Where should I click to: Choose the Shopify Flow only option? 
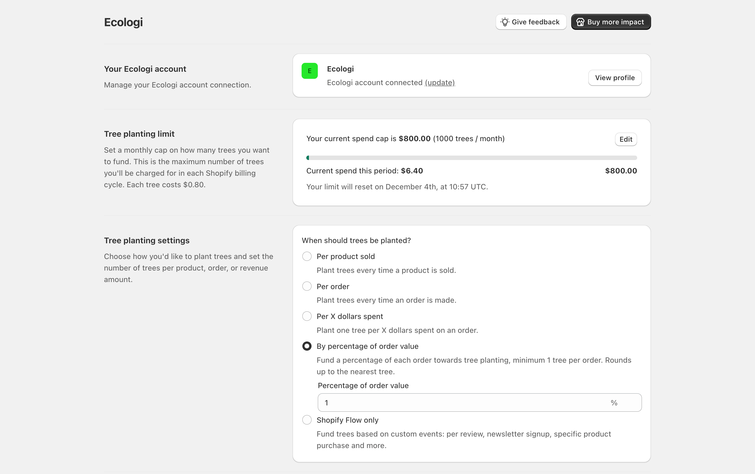coord(307,420)
